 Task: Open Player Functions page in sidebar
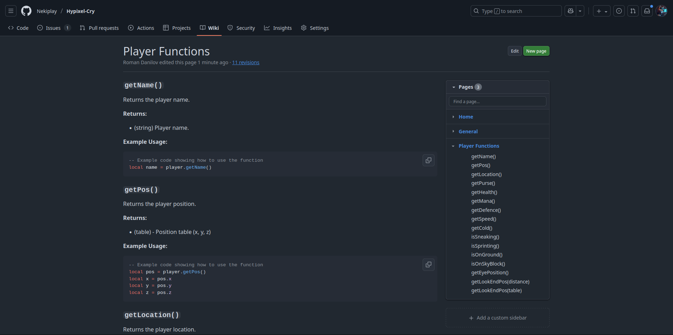pyautogui.click(x=479, y=146)
